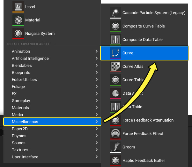Click the Blueprints category text
The width and height of the screenshot is (192, 167).
point(21,73)
